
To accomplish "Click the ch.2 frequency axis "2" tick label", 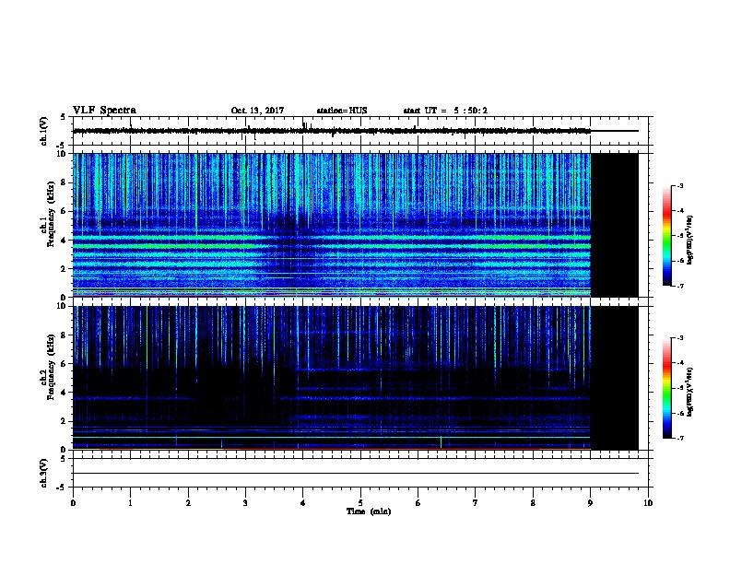I will (x=64, y=421).
